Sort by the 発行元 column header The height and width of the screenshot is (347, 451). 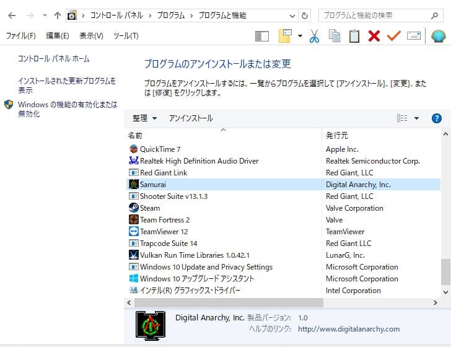381,136
